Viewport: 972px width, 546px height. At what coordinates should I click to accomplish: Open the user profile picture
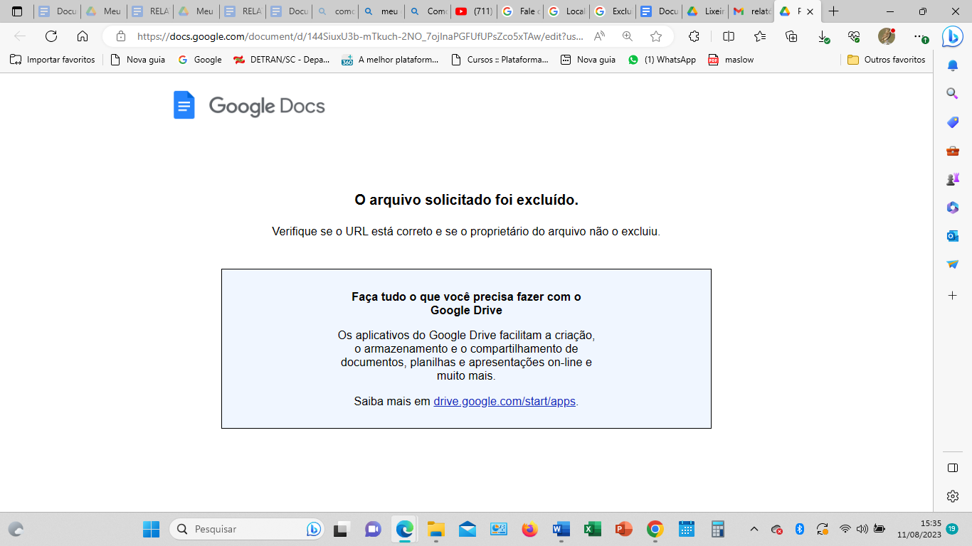point(886,36)
